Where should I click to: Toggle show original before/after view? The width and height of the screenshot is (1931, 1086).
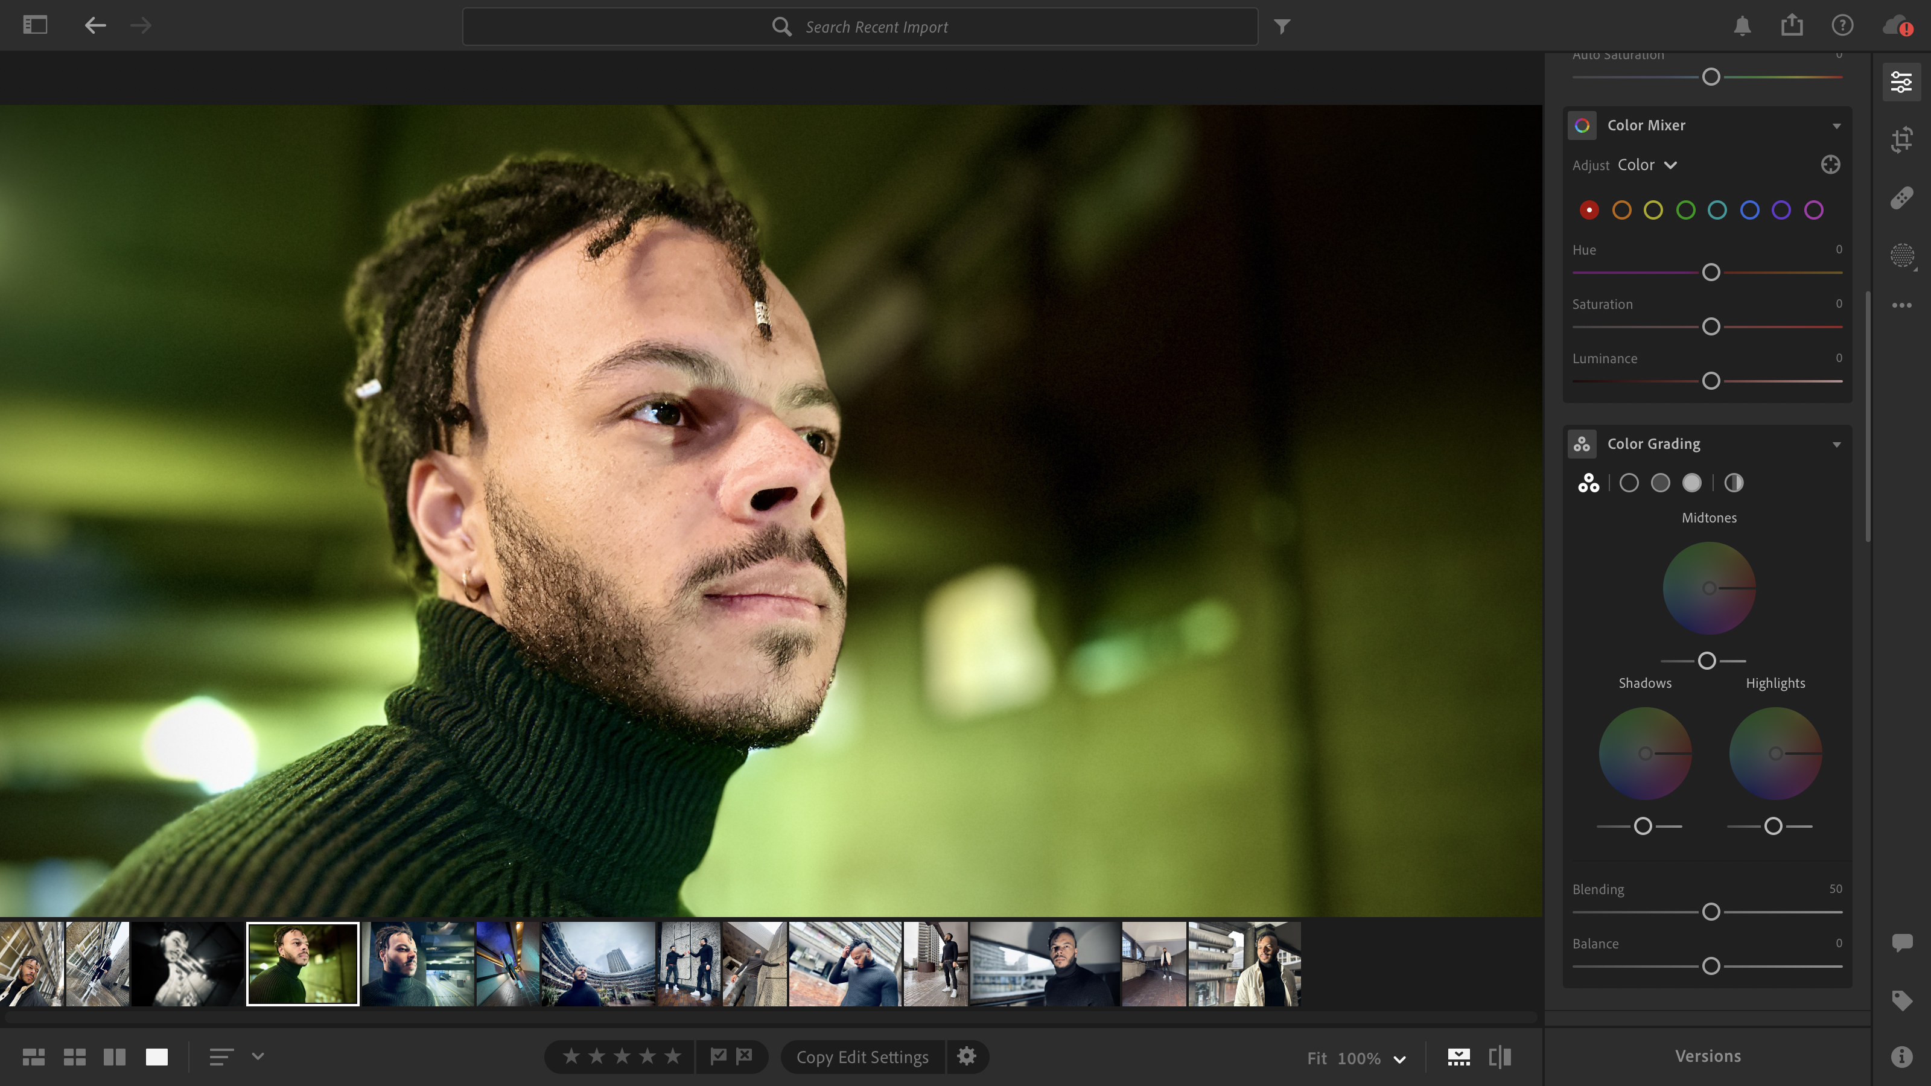pos(1499,1057)
